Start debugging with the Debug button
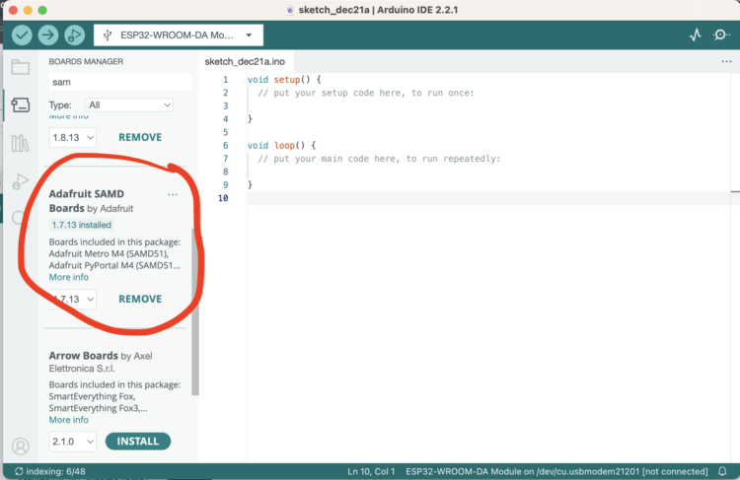The height and width of the screenshot is (480, 740). 74,34
